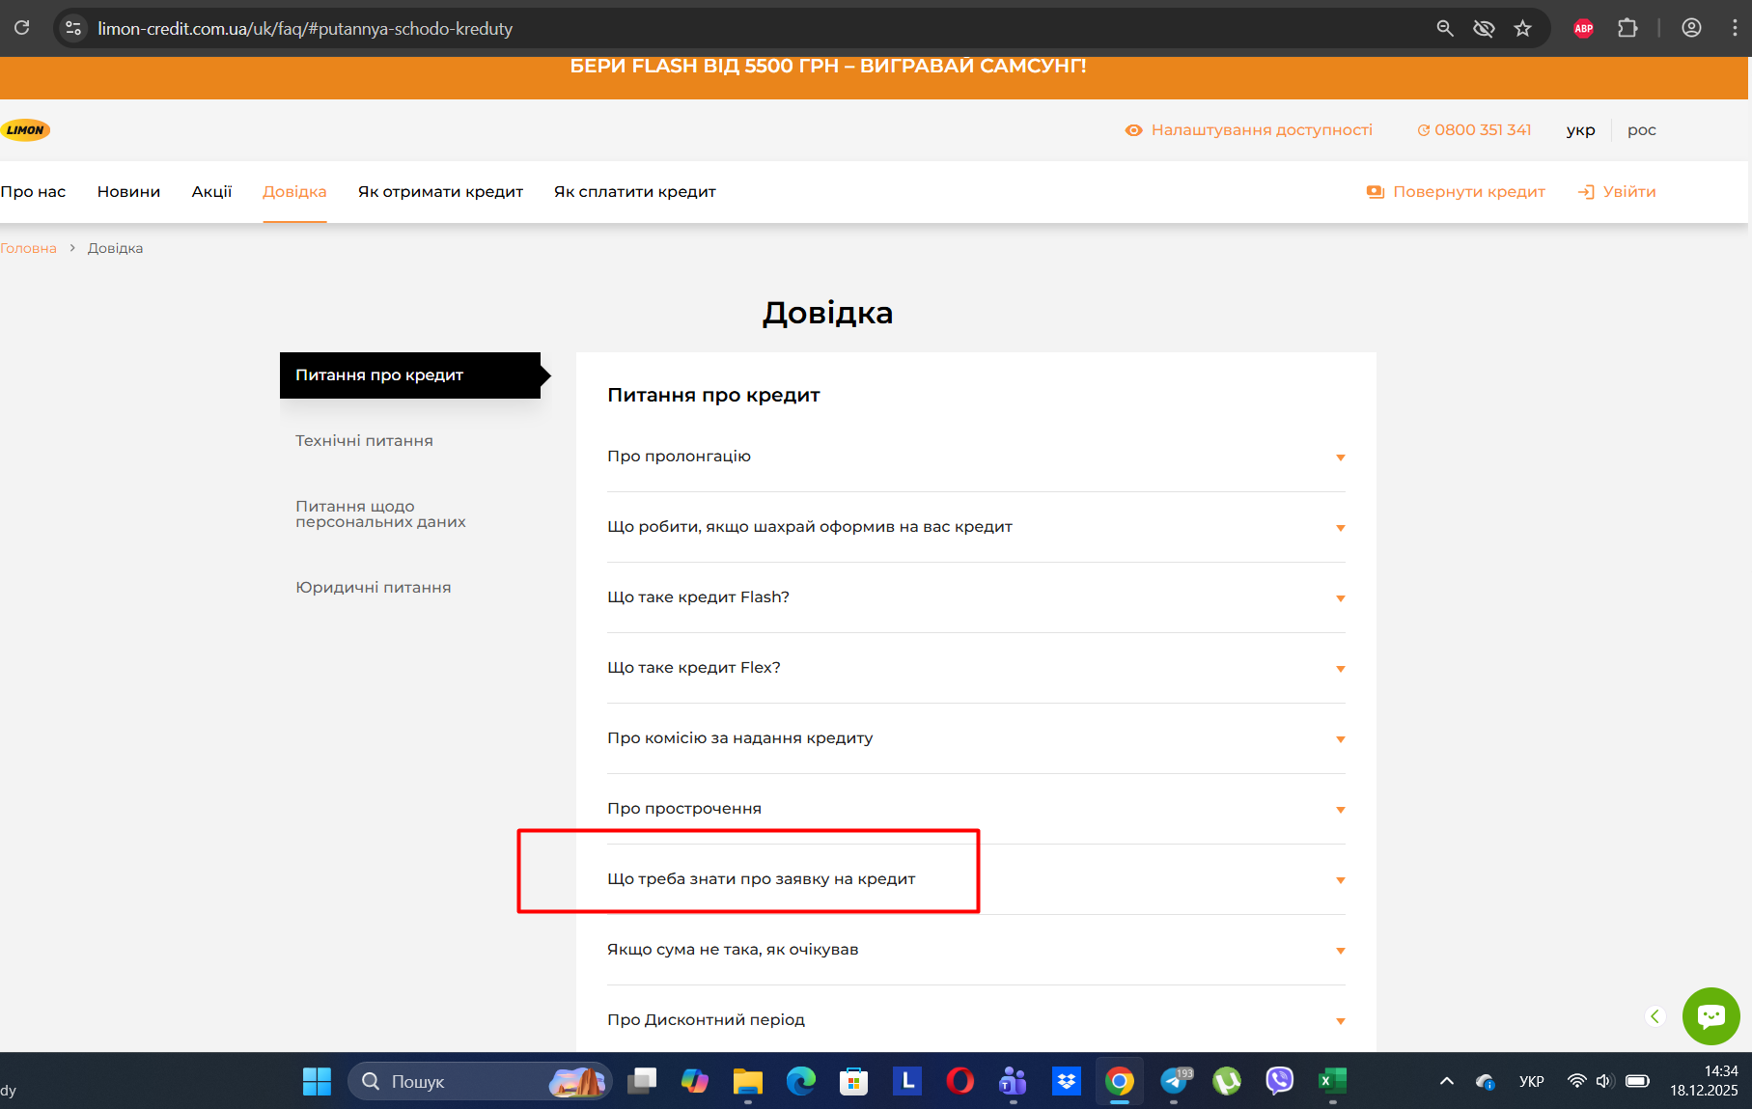Open the browser extensions puzzle icon

click(1627, 28)
